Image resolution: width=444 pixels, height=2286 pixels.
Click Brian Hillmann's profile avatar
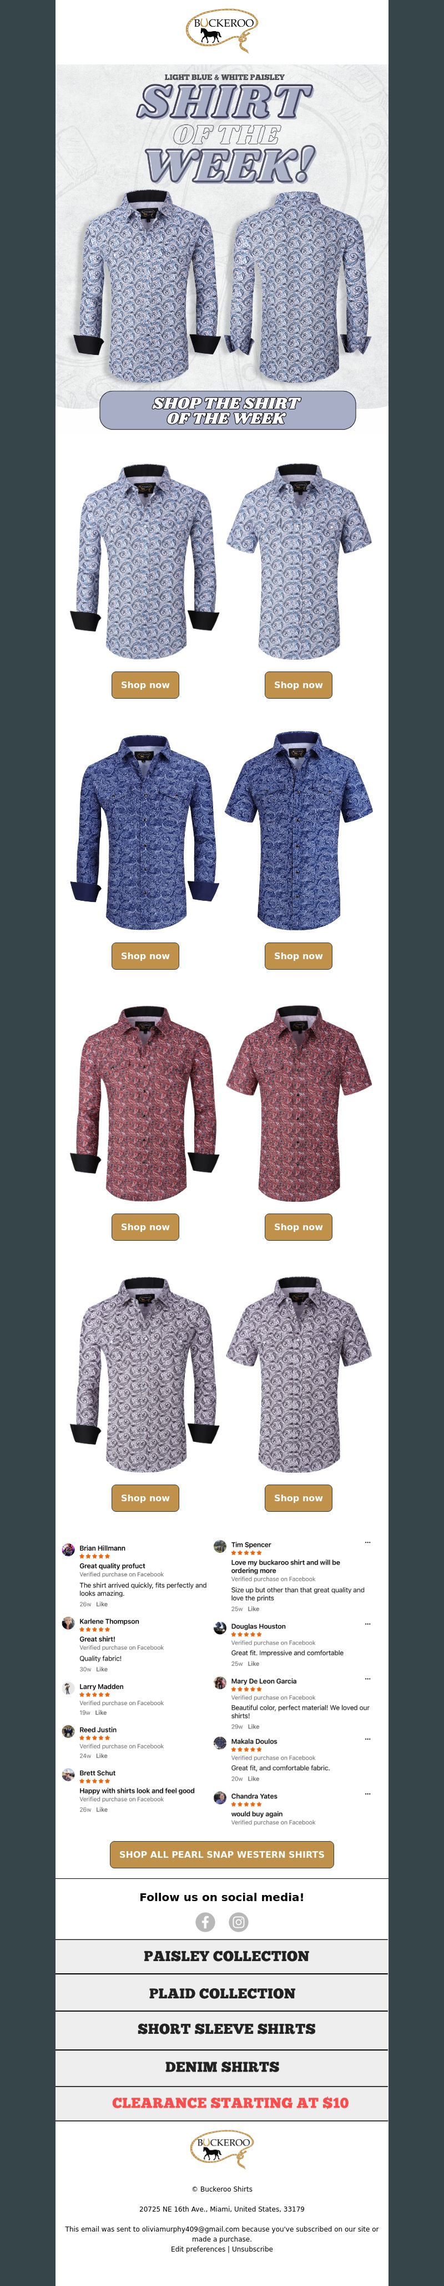pos(68,1550)
